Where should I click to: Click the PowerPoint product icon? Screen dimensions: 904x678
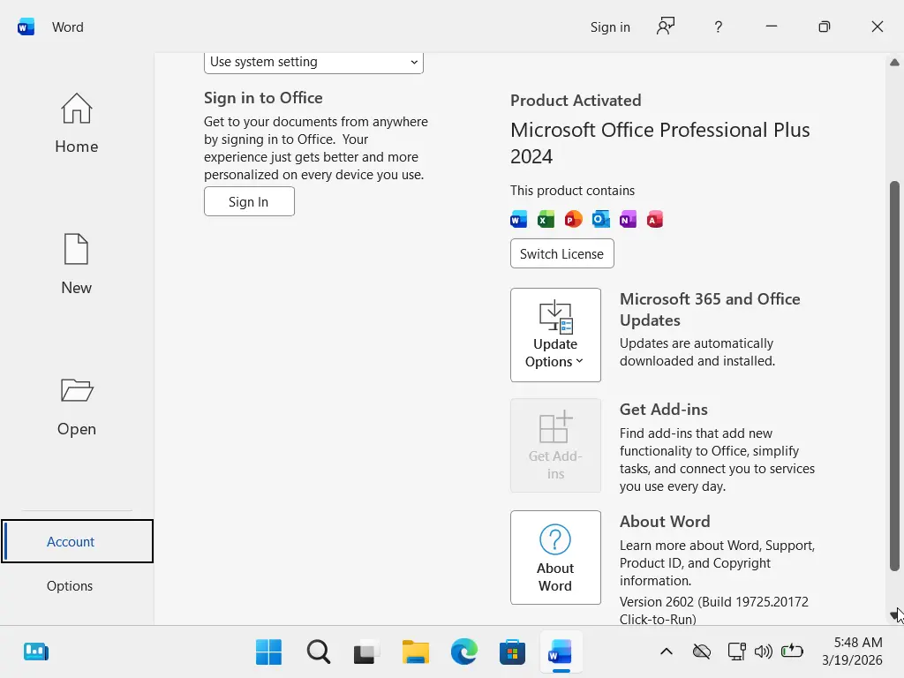pyautogui.click(x=573, y=219)
